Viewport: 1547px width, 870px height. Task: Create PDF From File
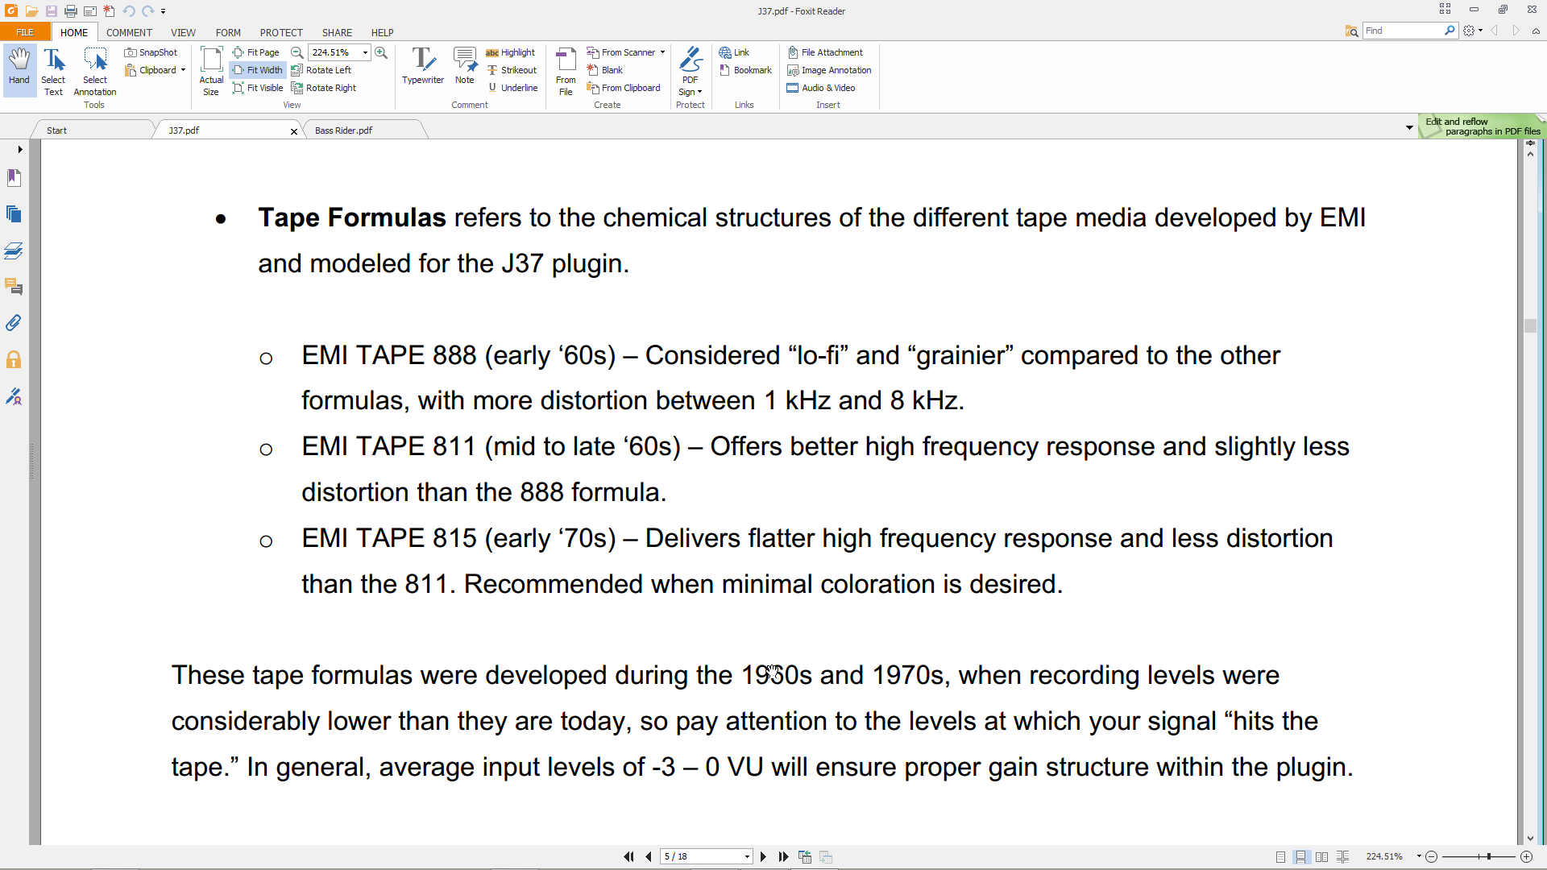[x=566, y=70]
